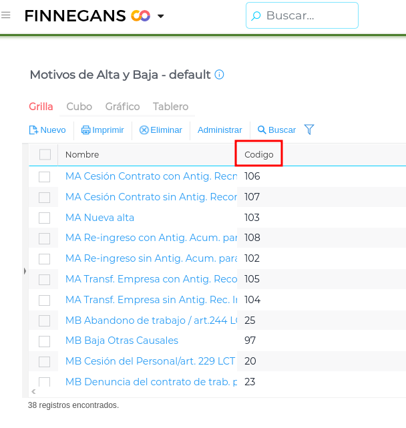406x428 pixels.
Task: Expand the Finnegans workspace dropdown arrow
Action: (x=161, y=17)
